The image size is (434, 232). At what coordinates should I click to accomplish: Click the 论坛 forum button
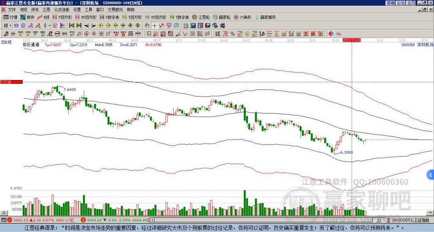coord(401,3)
